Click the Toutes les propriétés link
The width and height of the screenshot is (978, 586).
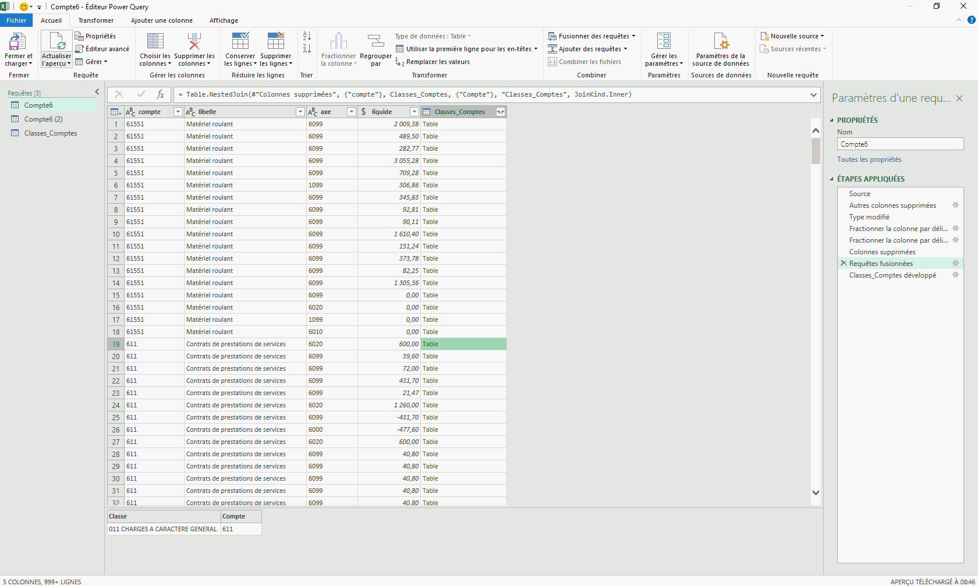pyautogui.click(x=869, y=159)
